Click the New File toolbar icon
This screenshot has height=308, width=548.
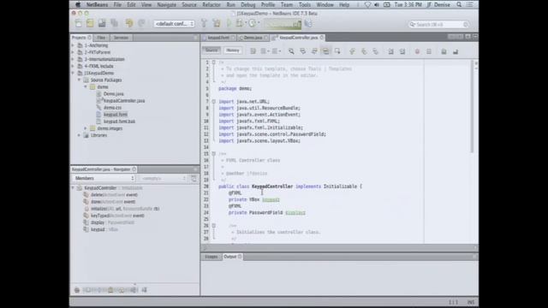coord(78,23)
